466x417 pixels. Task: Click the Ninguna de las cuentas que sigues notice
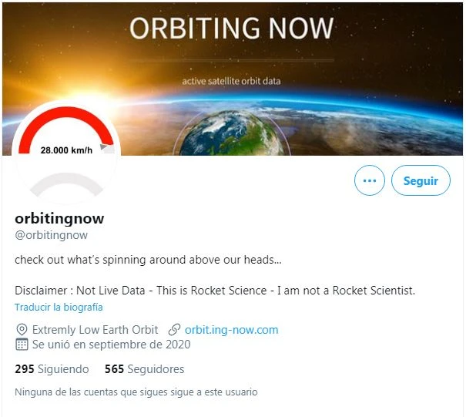tap(136, 392)
